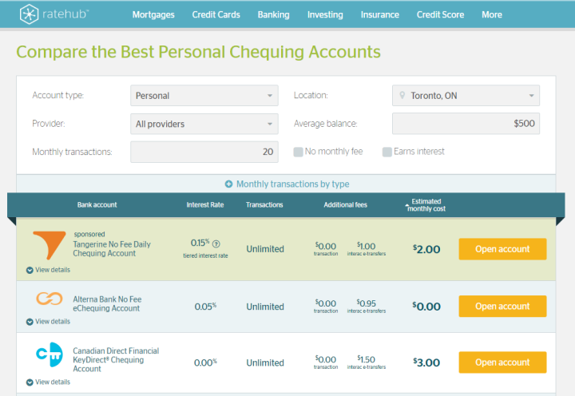
Task: Click the location pin icon in Location field
Action: pos(402,96)
